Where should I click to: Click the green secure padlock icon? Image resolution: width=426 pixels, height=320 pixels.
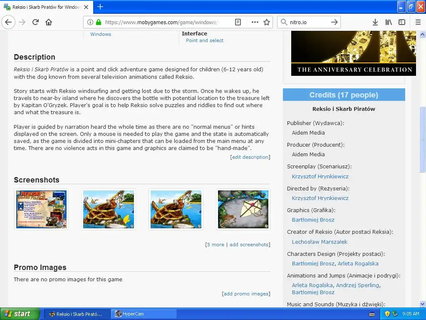(x=99, y=22)
